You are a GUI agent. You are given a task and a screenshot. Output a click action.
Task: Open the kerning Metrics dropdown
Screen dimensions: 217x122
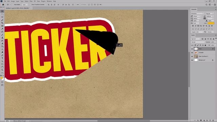[x=197, y=19]
